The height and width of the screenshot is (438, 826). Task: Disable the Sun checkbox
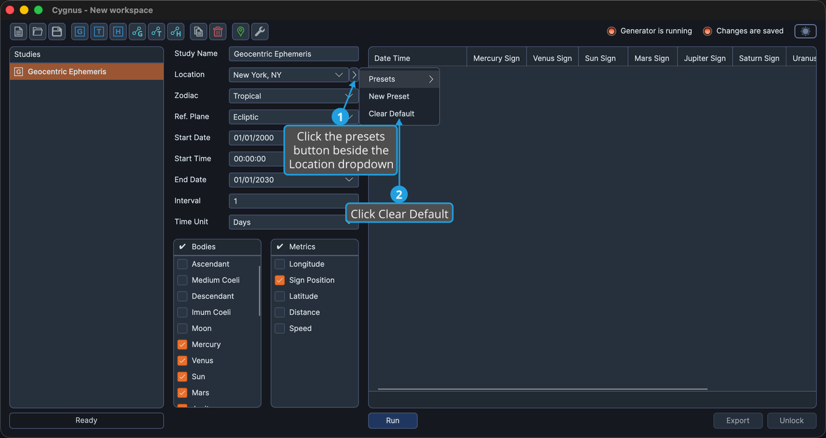[x=183, y=377]
